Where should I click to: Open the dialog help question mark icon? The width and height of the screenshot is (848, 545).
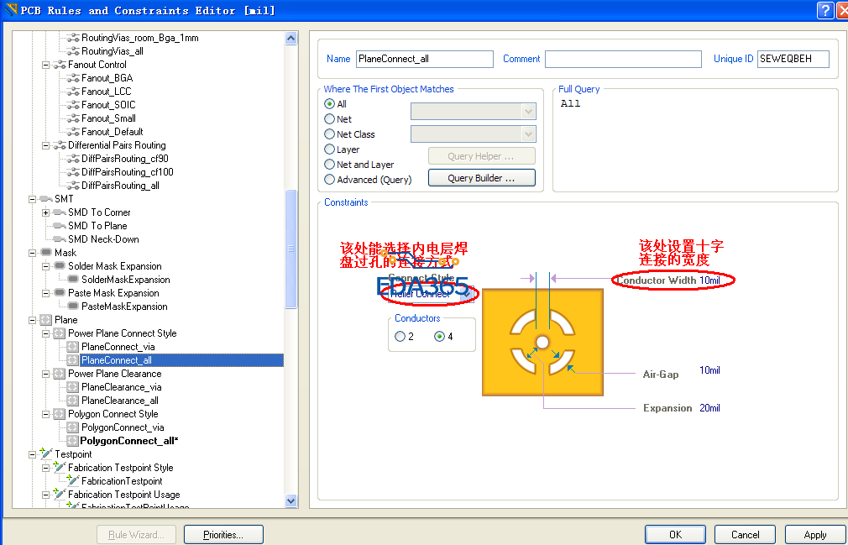click(x=824, y=10)
